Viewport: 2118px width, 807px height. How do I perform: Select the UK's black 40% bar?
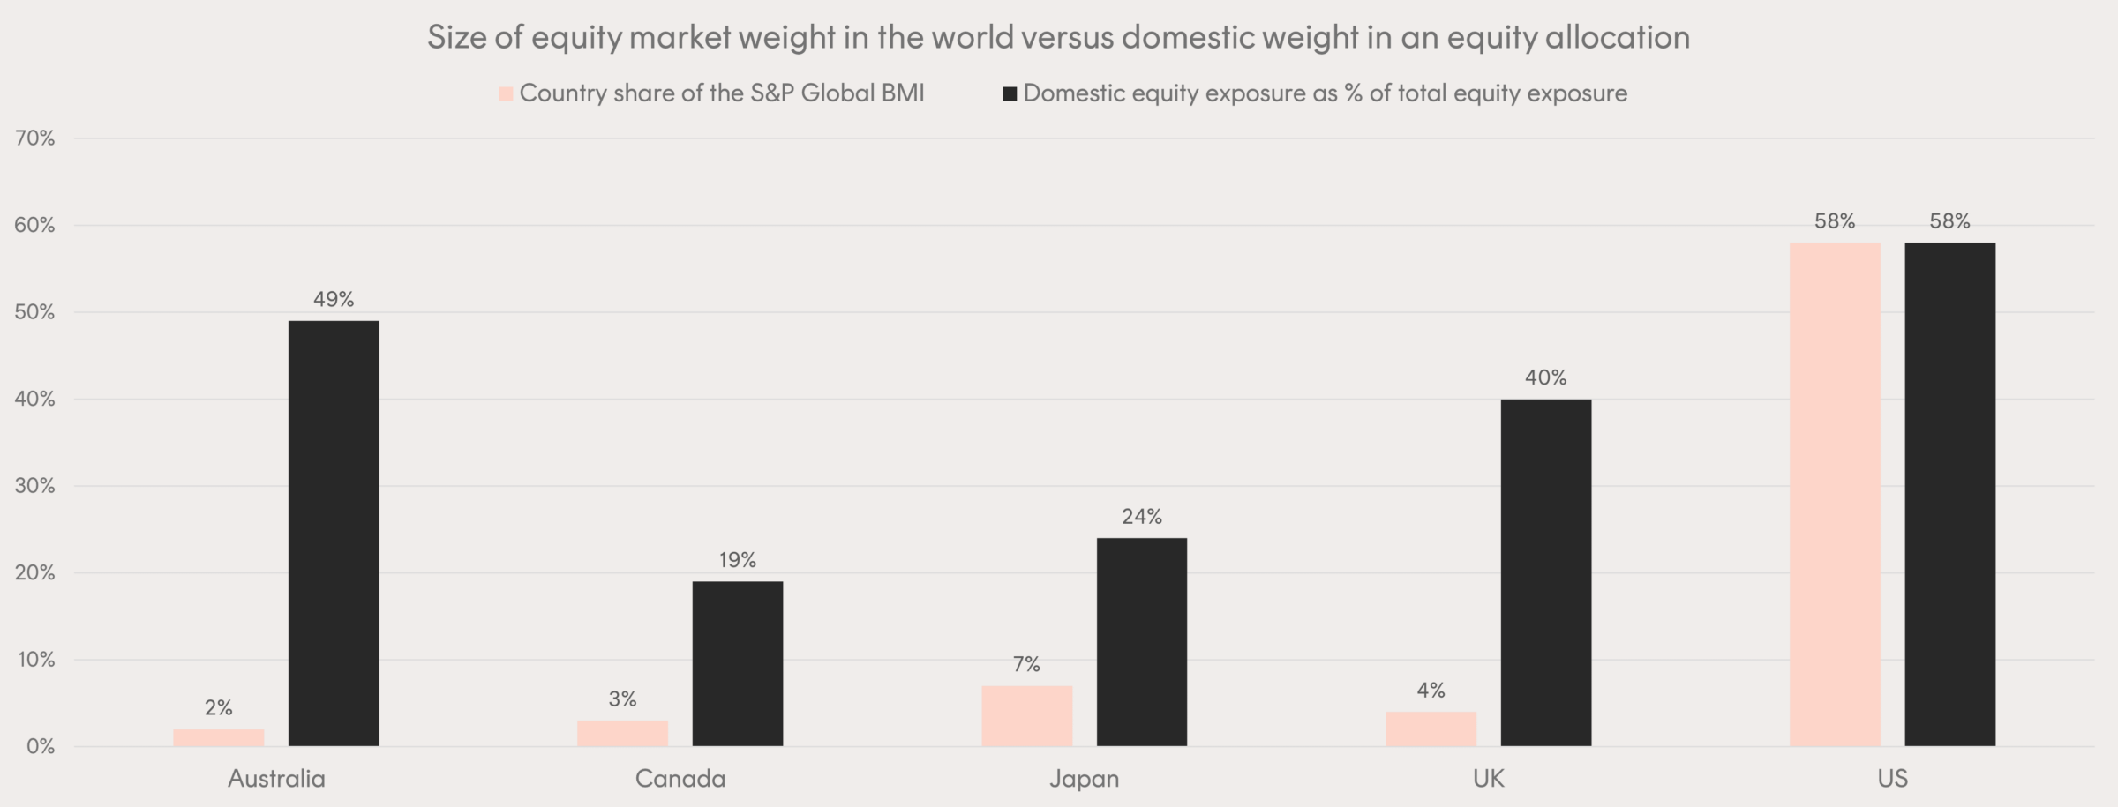pos(1545,572)
